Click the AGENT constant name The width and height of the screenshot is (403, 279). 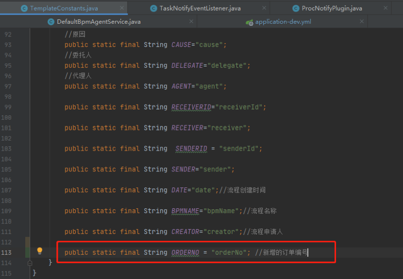pyautogui.click(x=181, y=86)
